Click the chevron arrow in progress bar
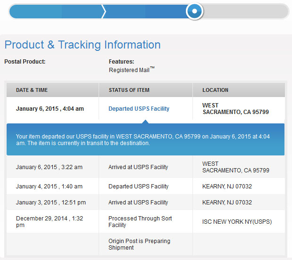 point(104,11)
